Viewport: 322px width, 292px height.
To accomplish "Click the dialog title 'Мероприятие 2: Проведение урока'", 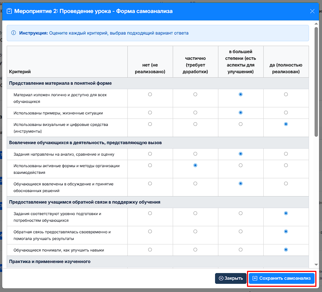I will pyautogui.click(x=94, y=11).
